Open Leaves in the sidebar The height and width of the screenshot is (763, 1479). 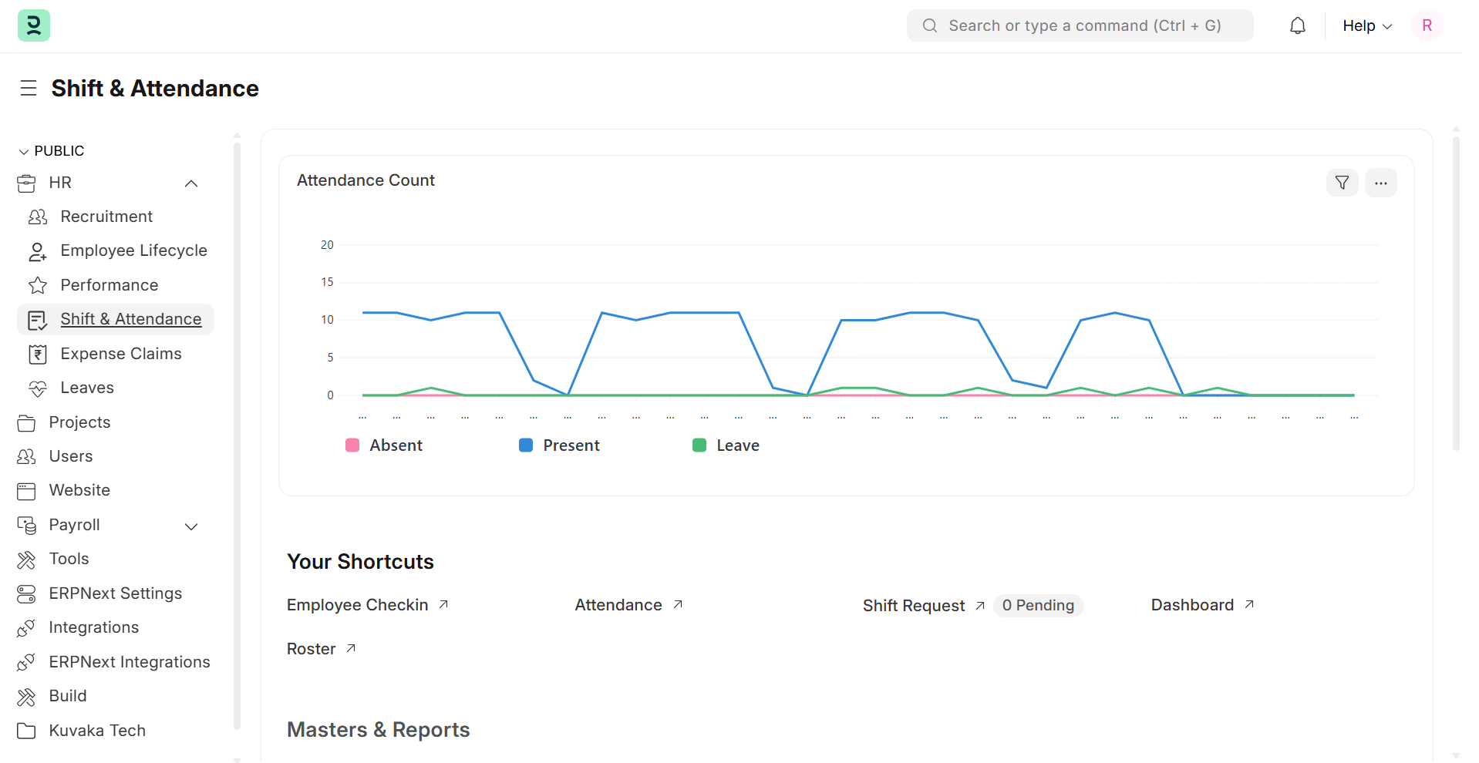[87, 388]
